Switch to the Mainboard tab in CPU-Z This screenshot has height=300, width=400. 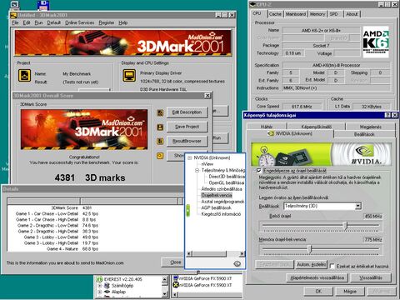[x=296, y=14]
